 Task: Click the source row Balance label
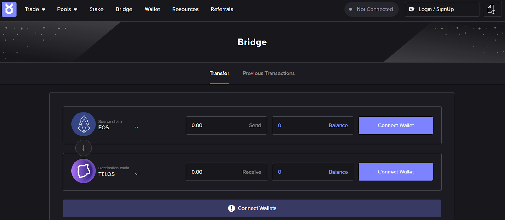click(x=338, y=125)
